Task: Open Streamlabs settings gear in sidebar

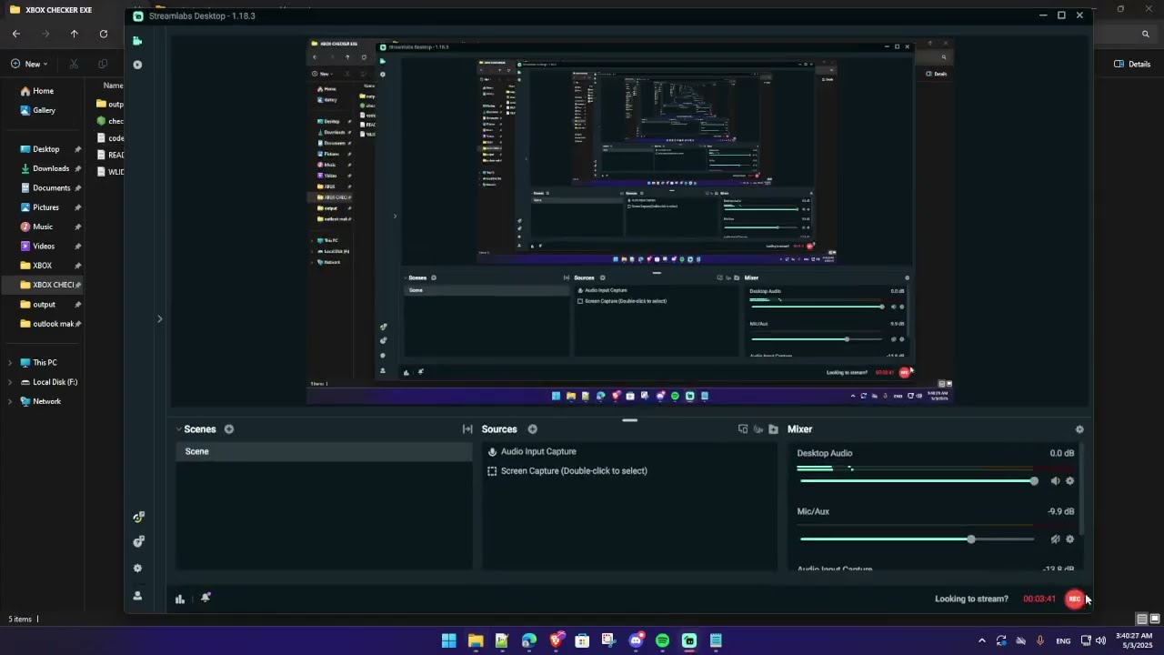Action: click(137, 568)
